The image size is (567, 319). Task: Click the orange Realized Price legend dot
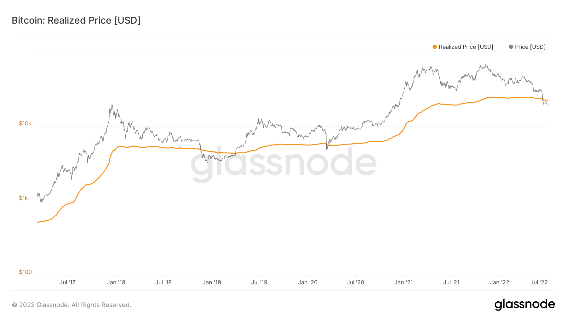[435, 47]
